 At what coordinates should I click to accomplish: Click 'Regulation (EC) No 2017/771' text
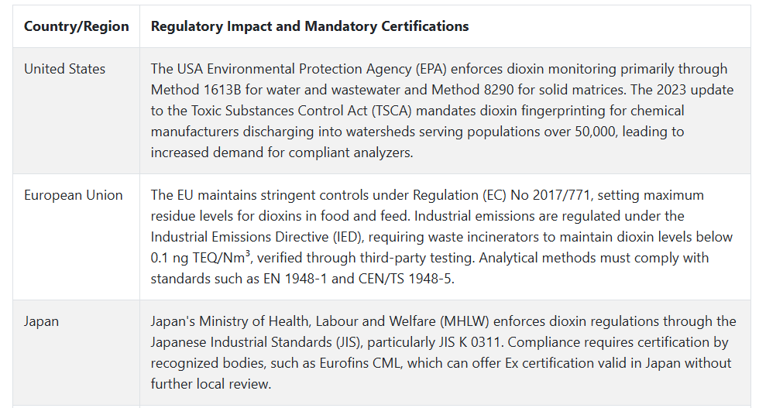pos(502,195)
